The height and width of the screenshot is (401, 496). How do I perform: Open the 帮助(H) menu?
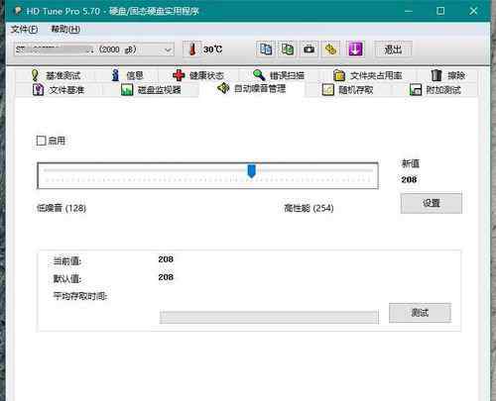click(65, 30)
